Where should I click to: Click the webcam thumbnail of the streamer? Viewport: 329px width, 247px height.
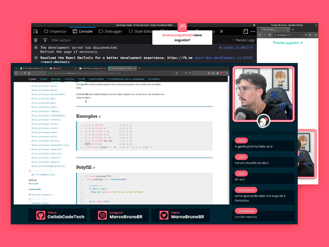263,94
